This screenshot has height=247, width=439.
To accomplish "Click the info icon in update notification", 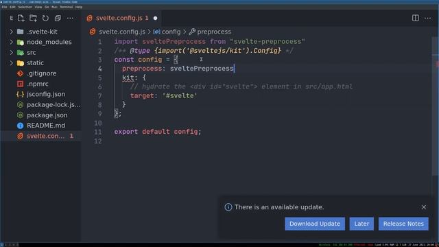I will pyautogui.click(x=228, y=207).
